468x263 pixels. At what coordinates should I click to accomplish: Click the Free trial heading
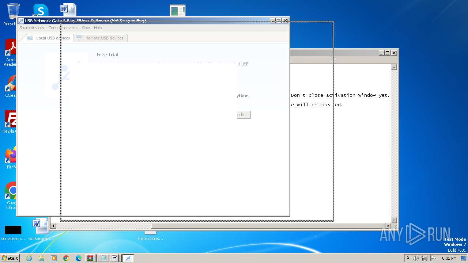tap(107, 54)
